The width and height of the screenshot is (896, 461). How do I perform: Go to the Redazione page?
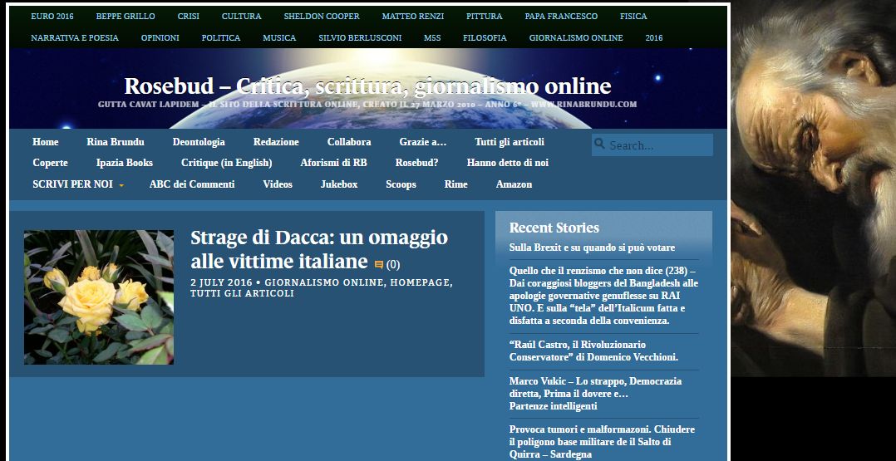276,142
